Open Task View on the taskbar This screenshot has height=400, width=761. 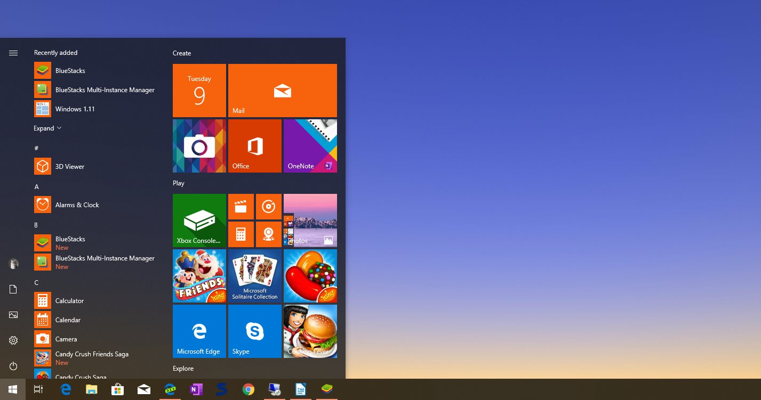point(38,389)
